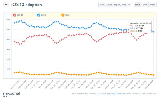
Task: Click the first orange Older data point
Action: click(15, 73)
